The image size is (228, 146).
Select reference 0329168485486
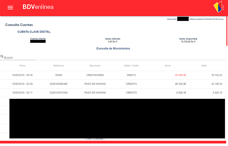coord(59,84)
